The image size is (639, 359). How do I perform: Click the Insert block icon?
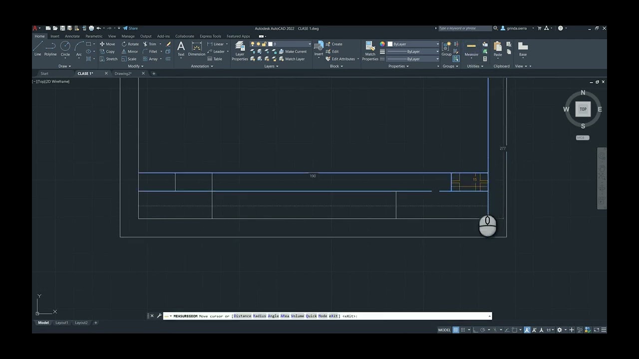coord(319,49)
